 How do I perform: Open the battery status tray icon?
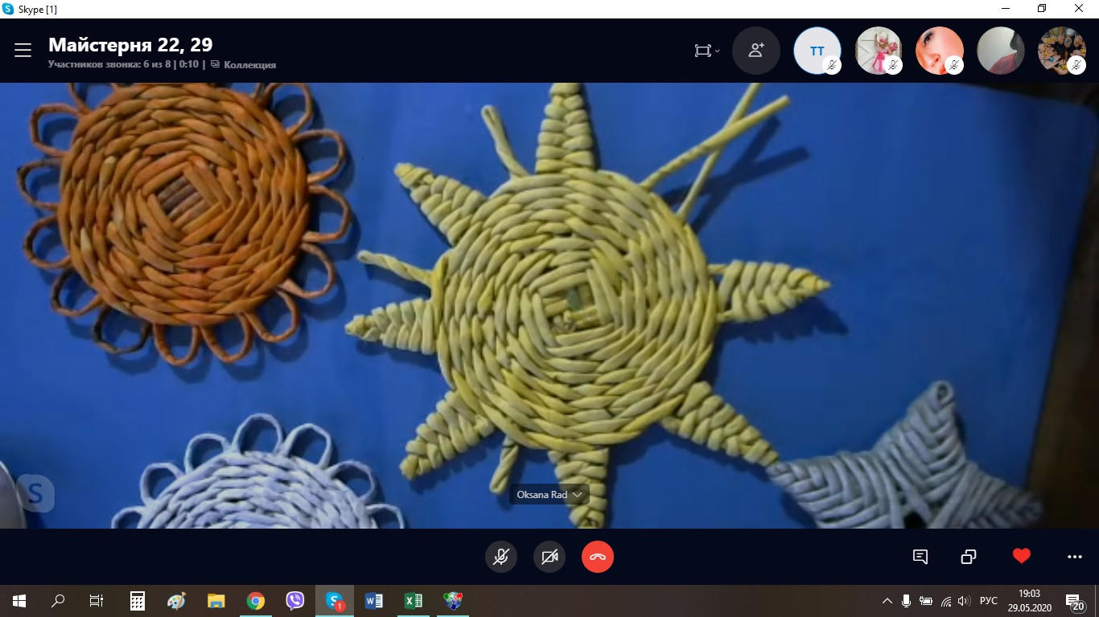click(926, 601)
